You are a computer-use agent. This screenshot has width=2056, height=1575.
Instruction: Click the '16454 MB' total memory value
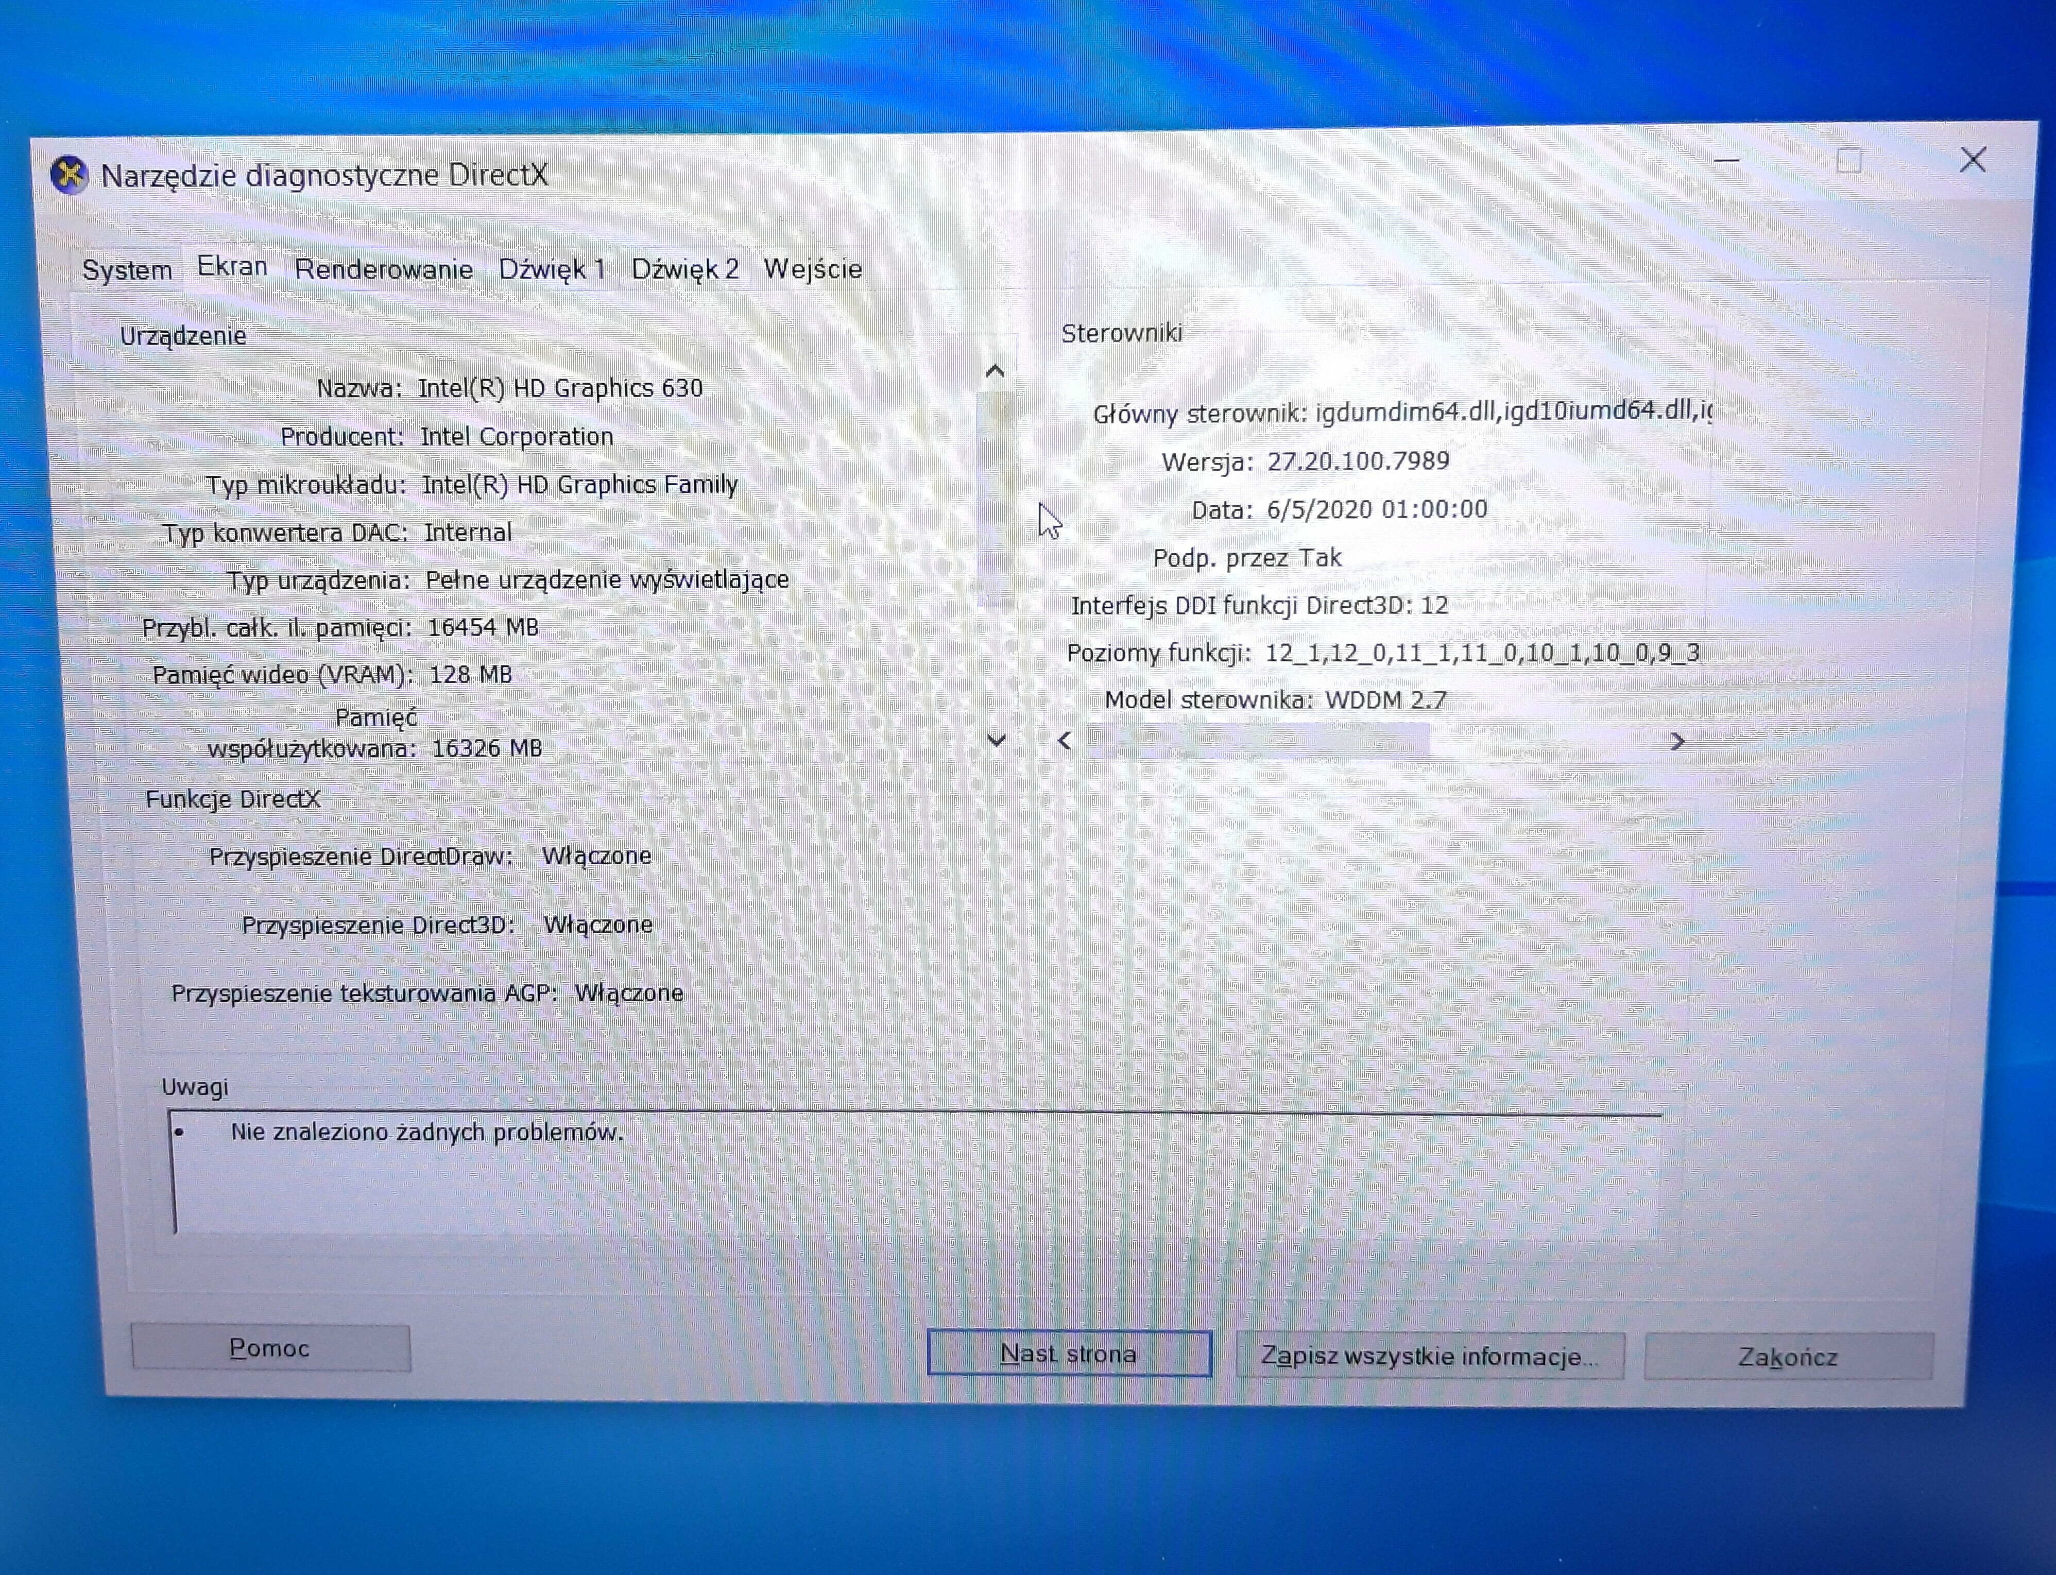tap(483, 627)
